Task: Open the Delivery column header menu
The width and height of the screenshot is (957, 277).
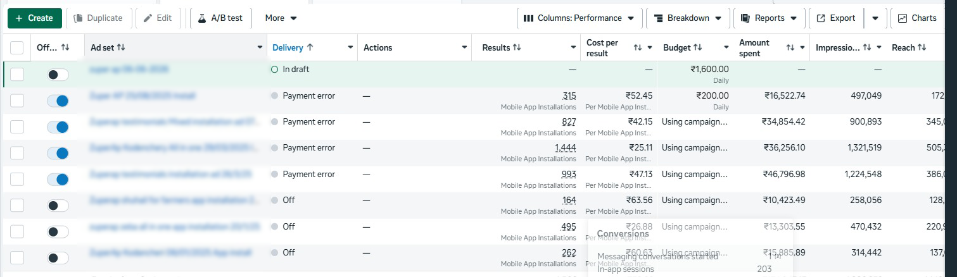Action: point(351,47)
